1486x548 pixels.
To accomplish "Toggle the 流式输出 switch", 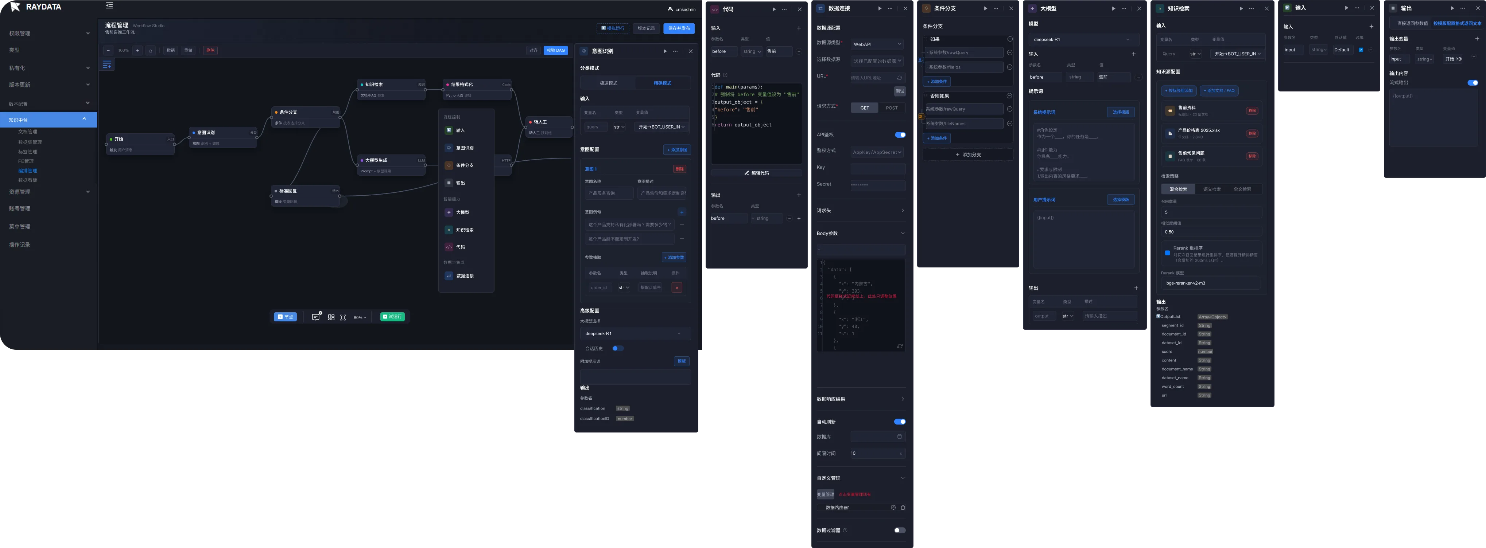I will tap(1473, 82).
